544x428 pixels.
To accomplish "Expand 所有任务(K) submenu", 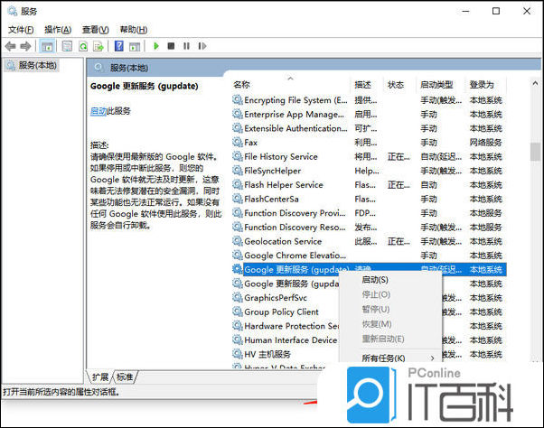I will coord(390,358).
